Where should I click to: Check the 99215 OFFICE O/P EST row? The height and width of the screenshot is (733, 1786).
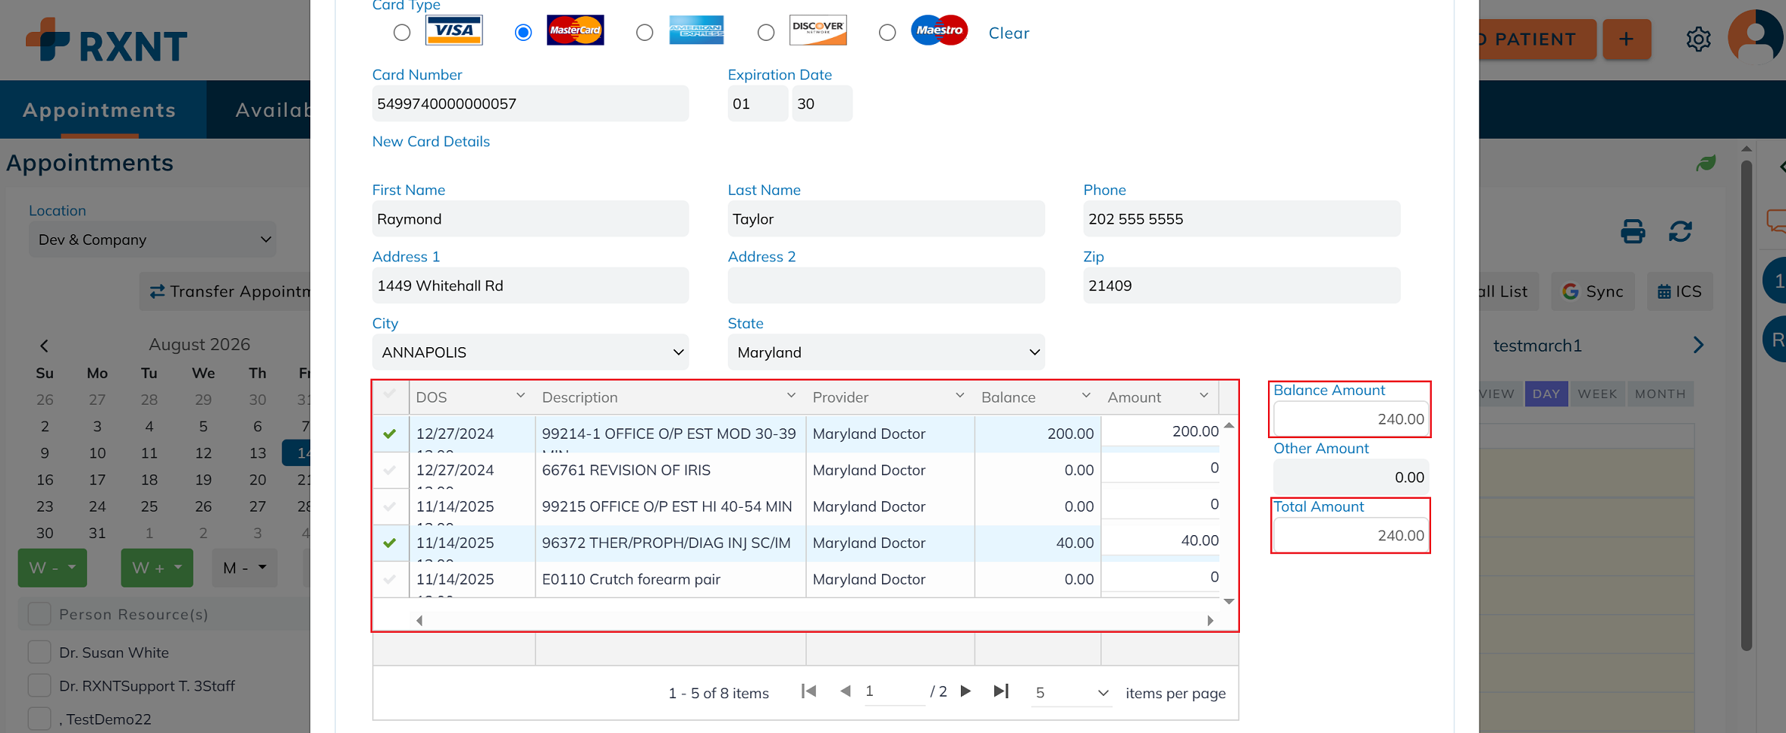point(390,506)
